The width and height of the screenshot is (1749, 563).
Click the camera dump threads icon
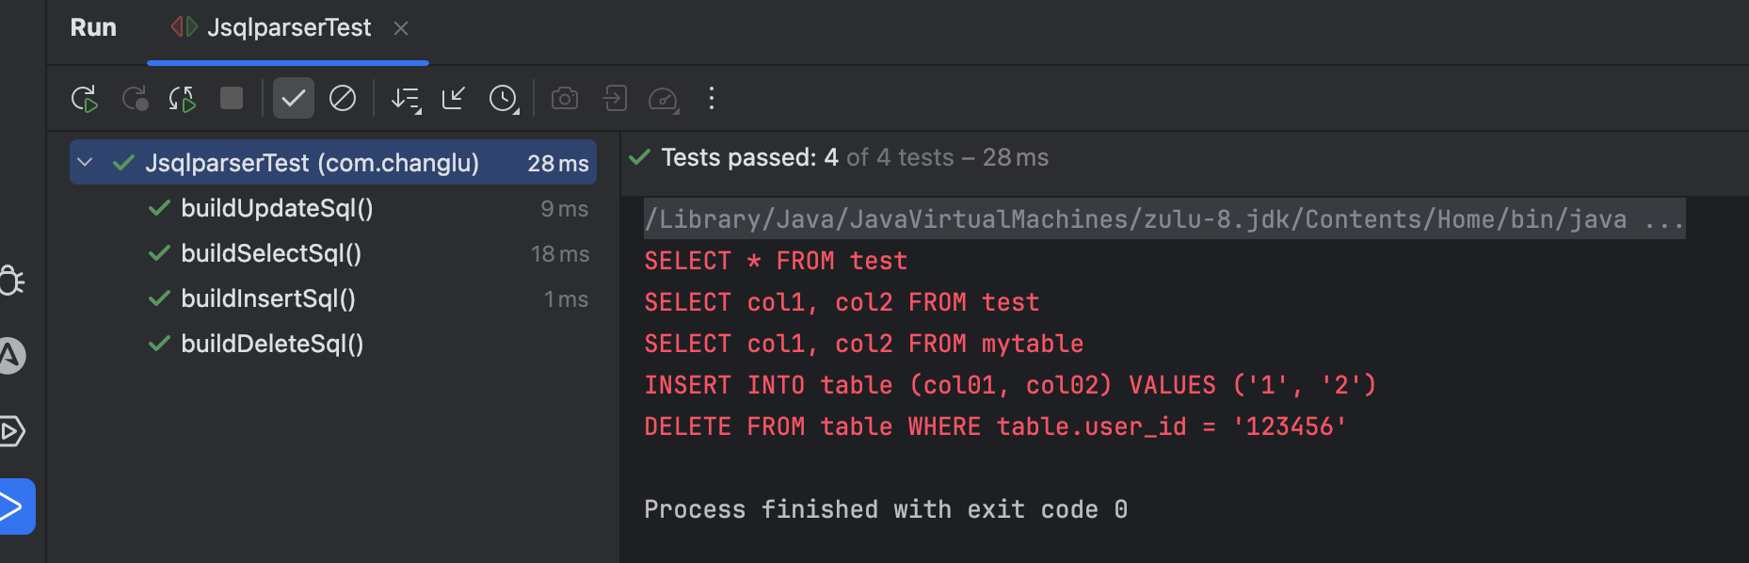pos(565,98)
